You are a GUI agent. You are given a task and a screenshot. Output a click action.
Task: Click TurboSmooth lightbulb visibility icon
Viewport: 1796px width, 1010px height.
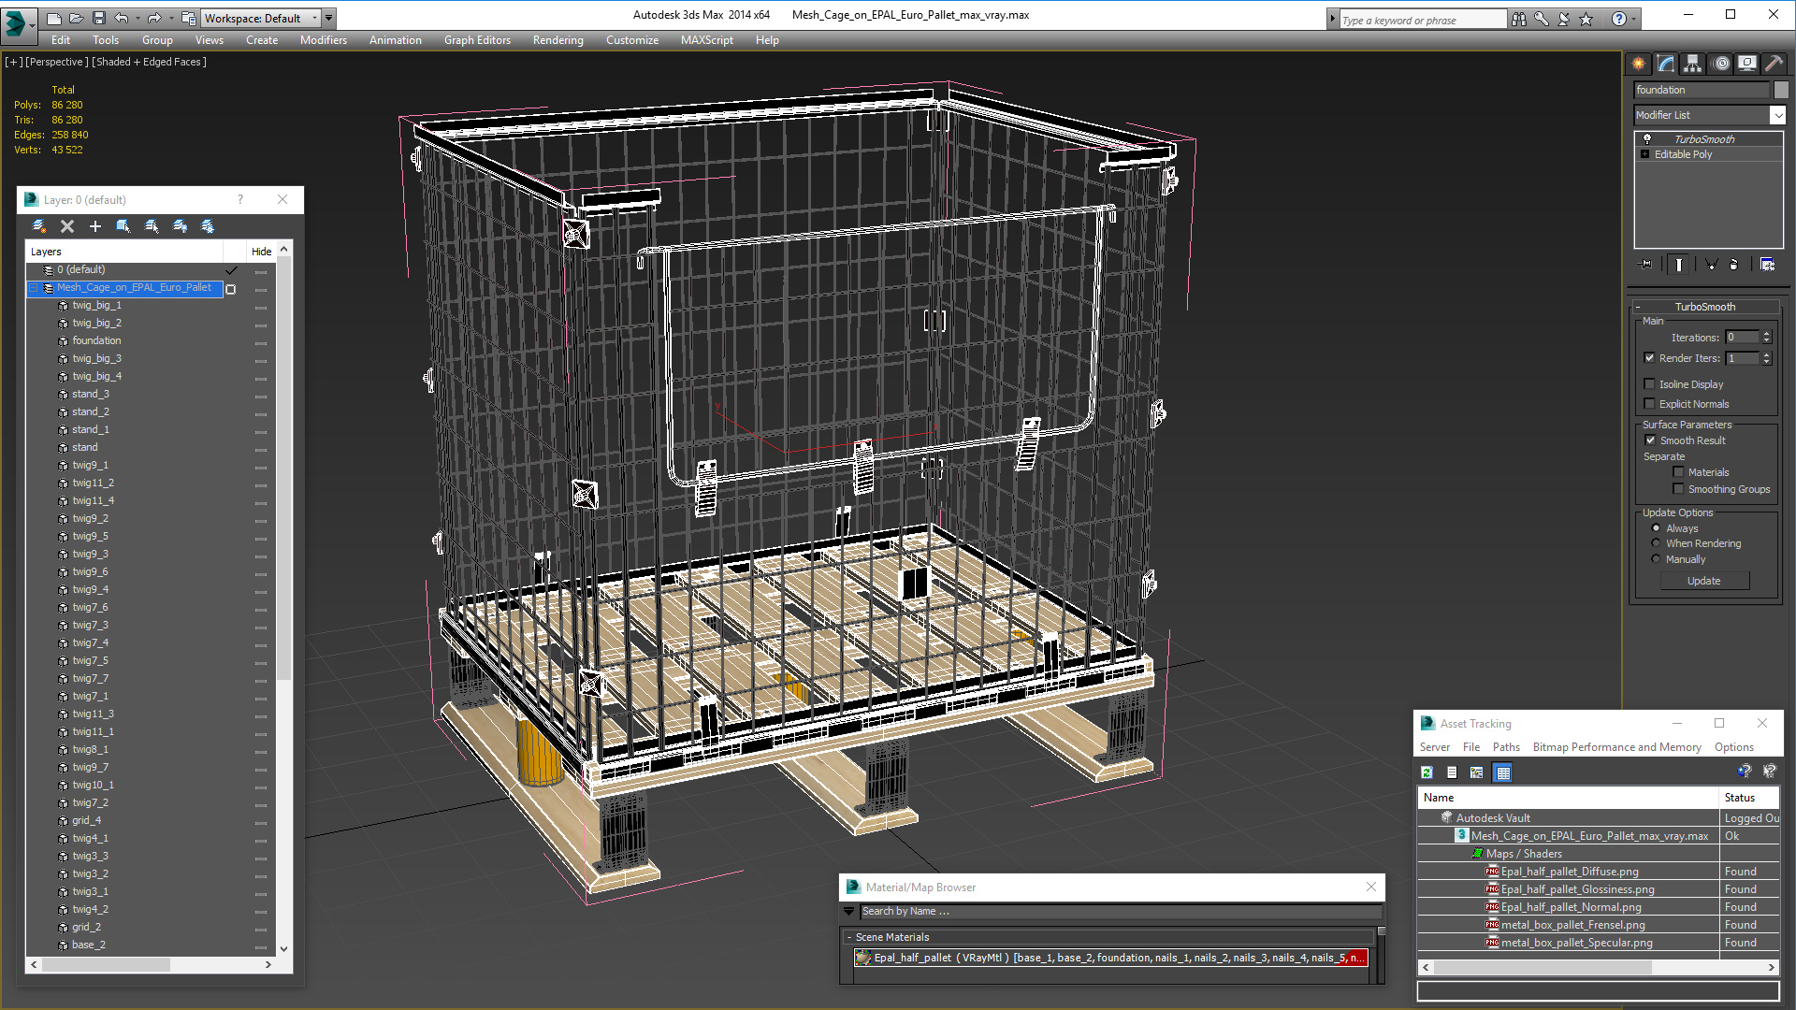[1647, 138]
